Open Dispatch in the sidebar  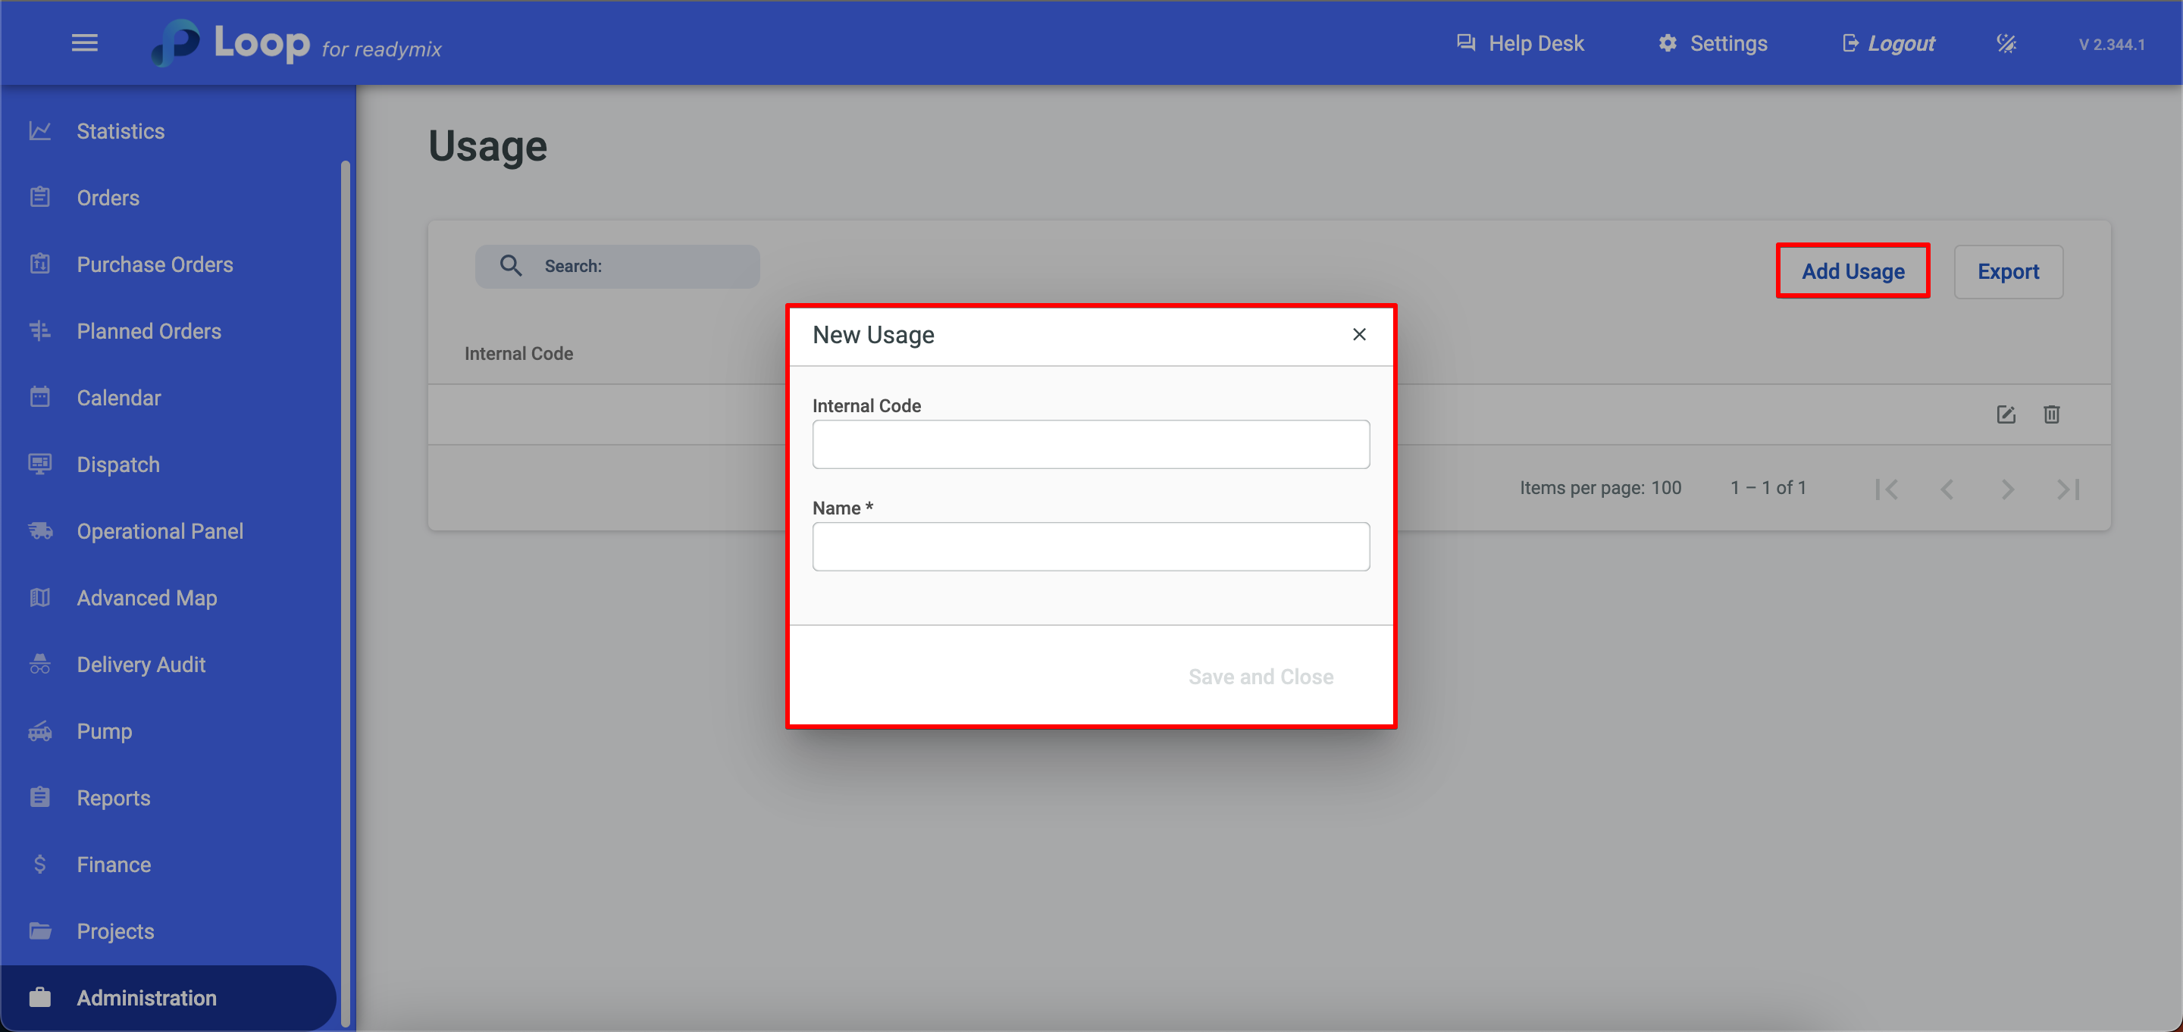[x=117, y=464]
